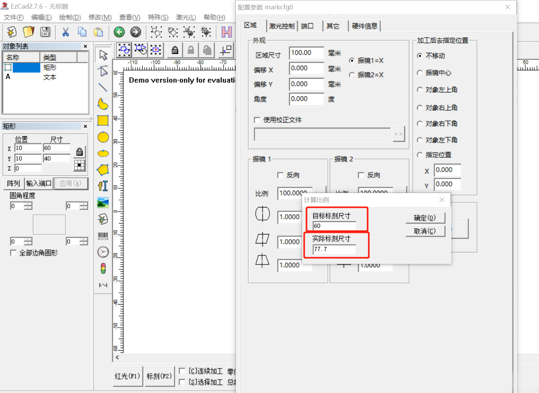Click the 目标标刻尺寸 input field

(x=335, y=226)
